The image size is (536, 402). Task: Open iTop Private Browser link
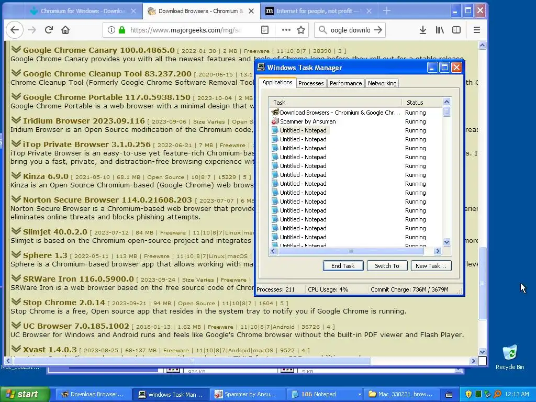pos(86,144)
